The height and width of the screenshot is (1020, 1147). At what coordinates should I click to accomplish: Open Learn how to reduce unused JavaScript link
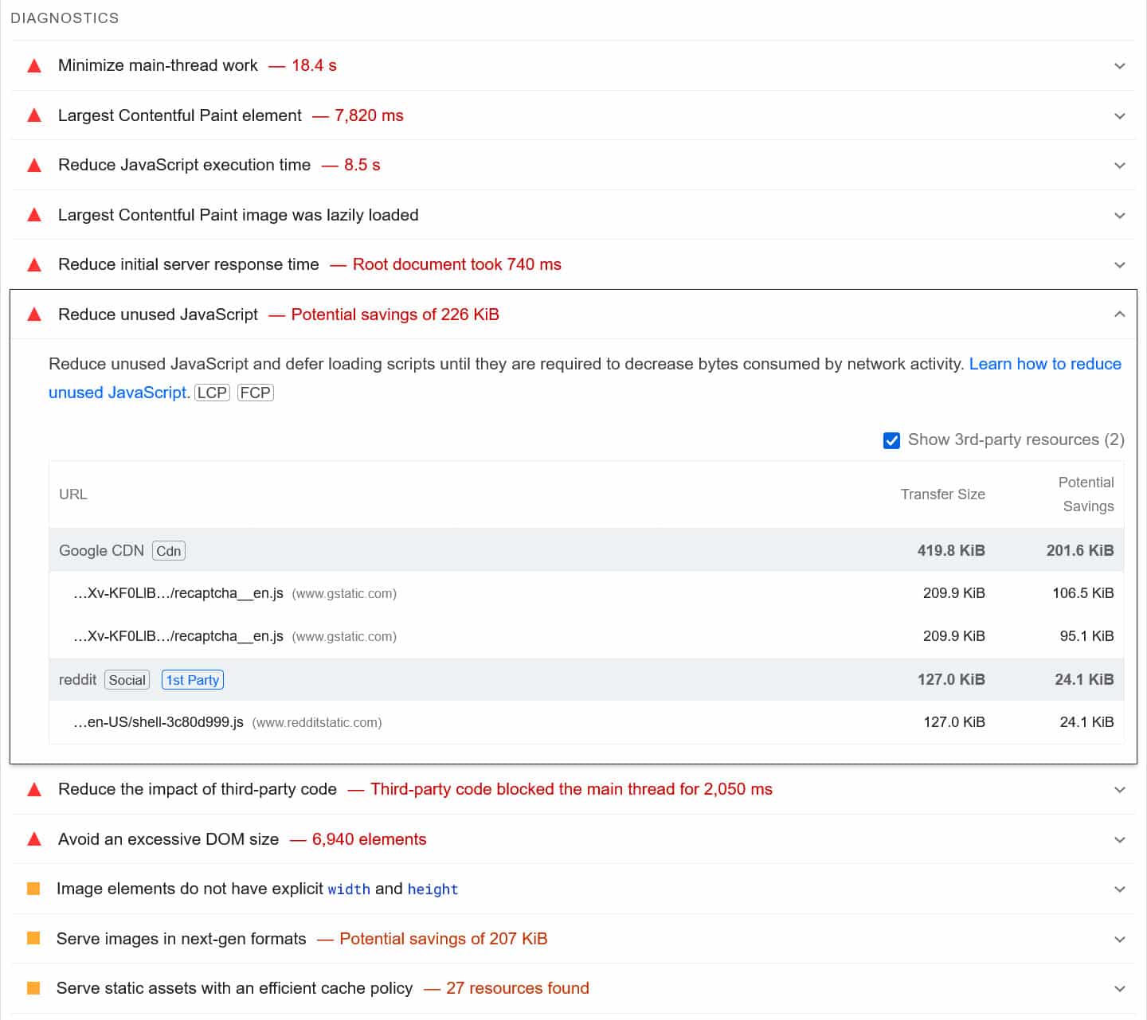point(1044,364)
